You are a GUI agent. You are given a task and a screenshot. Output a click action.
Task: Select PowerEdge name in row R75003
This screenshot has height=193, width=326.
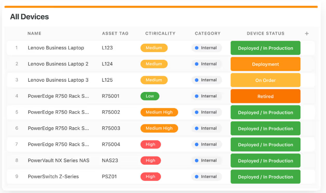pos(58,128)
